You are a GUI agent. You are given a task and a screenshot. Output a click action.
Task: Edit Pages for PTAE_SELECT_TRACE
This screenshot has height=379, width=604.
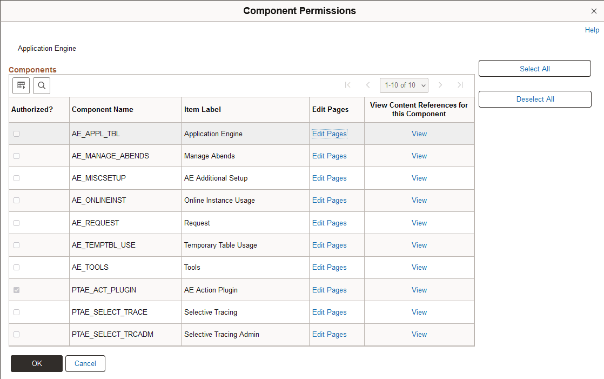(330, 312)
